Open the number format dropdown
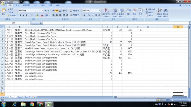191x107 pixels. point(99,11)
